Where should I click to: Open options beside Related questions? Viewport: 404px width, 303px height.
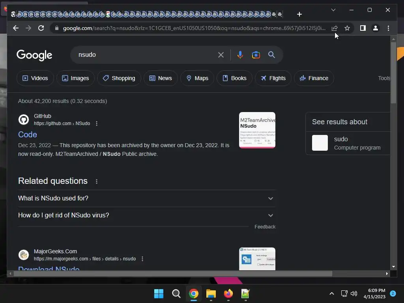point(97,181)
